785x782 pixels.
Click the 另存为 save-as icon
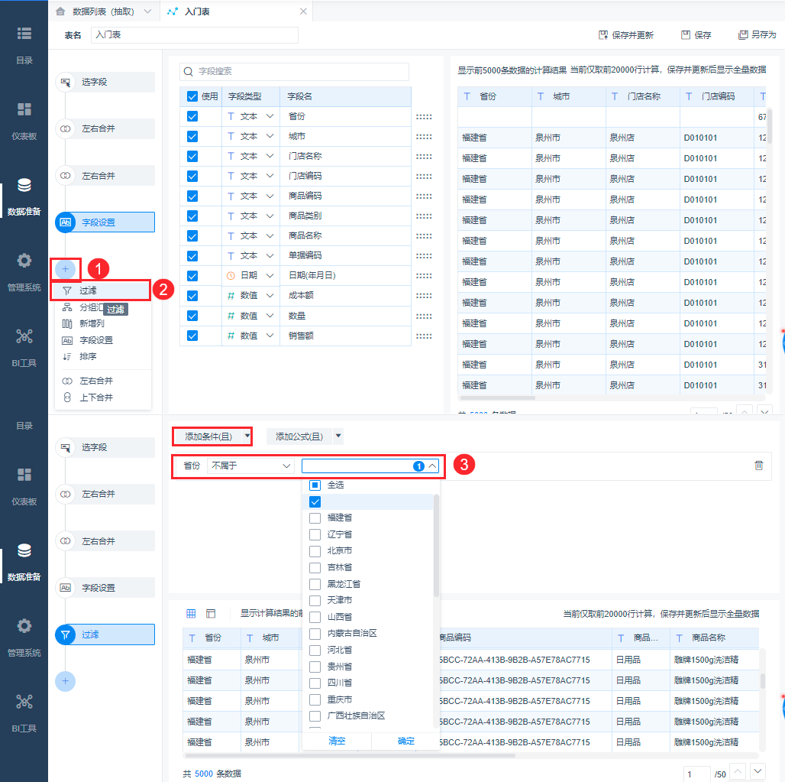pos(743,34)
